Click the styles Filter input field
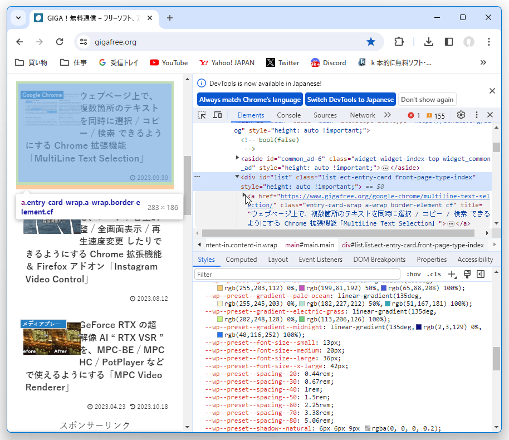Screen dimensions: 509x440 click(297, 275)
